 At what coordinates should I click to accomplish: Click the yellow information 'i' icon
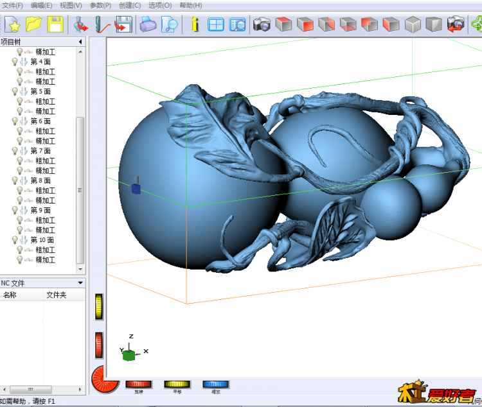195,24
